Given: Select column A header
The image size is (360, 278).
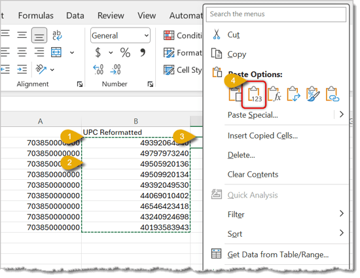Looking at the screenshot, I should pyautogui.click(x=41, y=121).
